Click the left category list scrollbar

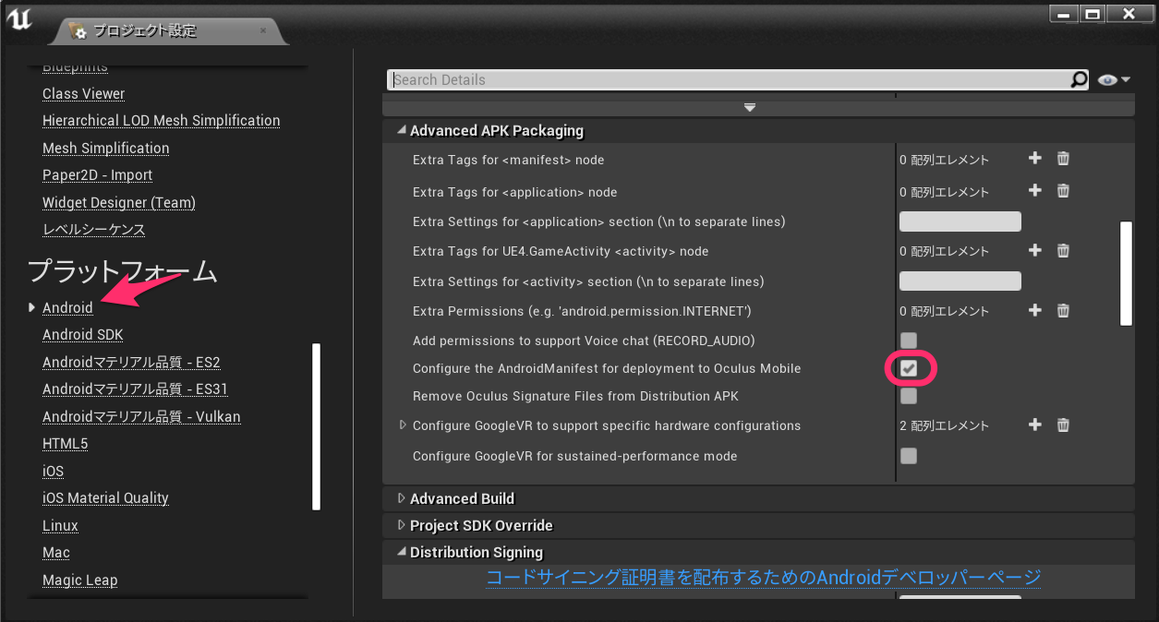pyautogui.click(x=317, y=426)
